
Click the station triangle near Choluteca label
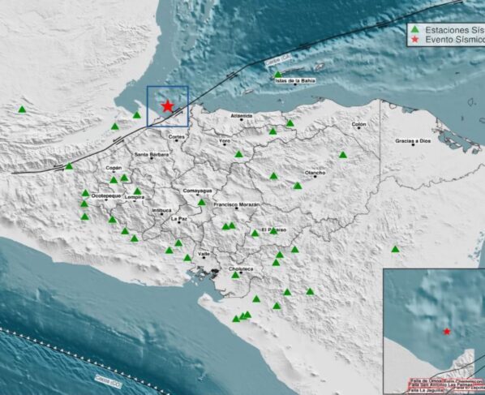coord(235,275)
